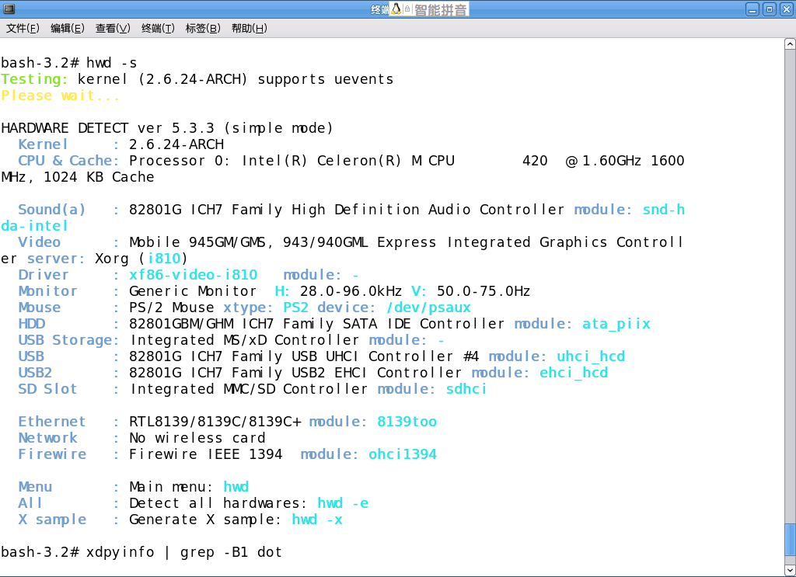Click the small lock icon beside the penguin
This screenshot has height=577, width=796.
pyautogui.click(x=407, y=9)
